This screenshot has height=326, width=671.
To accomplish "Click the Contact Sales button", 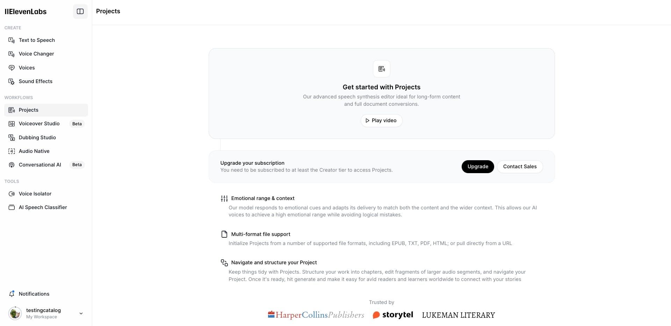I will [520, 166].
